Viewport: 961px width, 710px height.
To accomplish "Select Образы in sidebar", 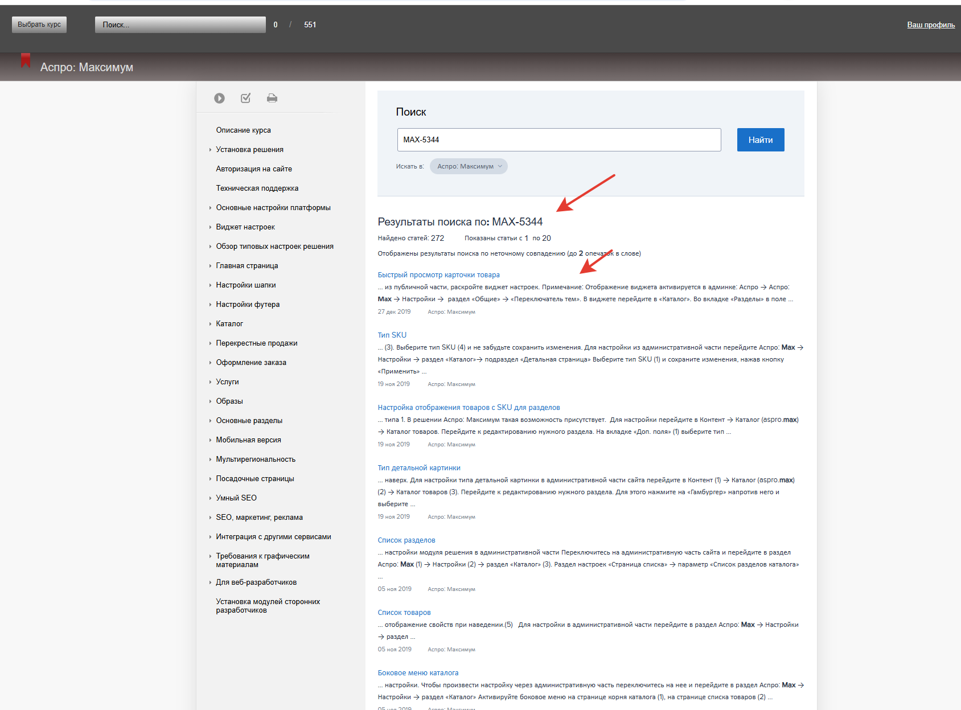I will pyautogui.click(x=229, y=401).
